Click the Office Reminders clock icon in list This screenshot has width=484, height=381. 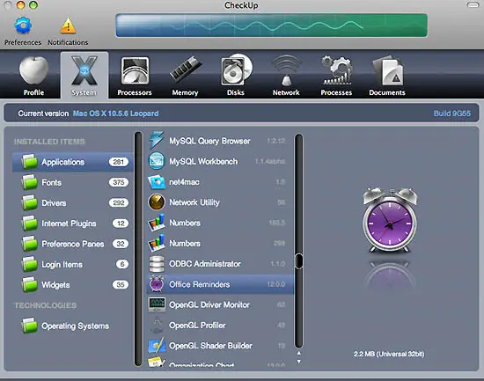click(157, 284)
